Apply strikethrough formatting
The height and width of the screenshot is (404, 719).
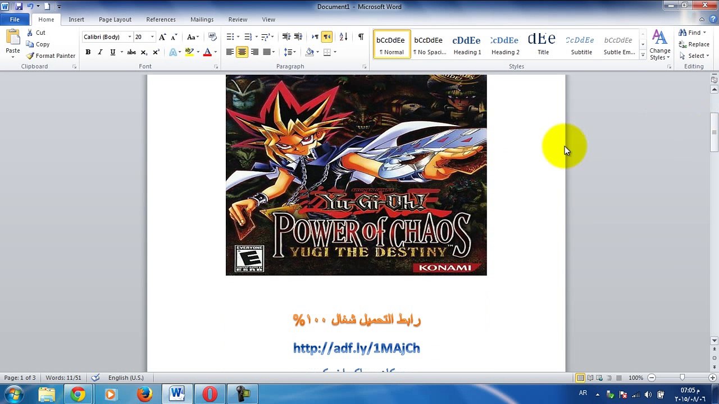point(131,52)
